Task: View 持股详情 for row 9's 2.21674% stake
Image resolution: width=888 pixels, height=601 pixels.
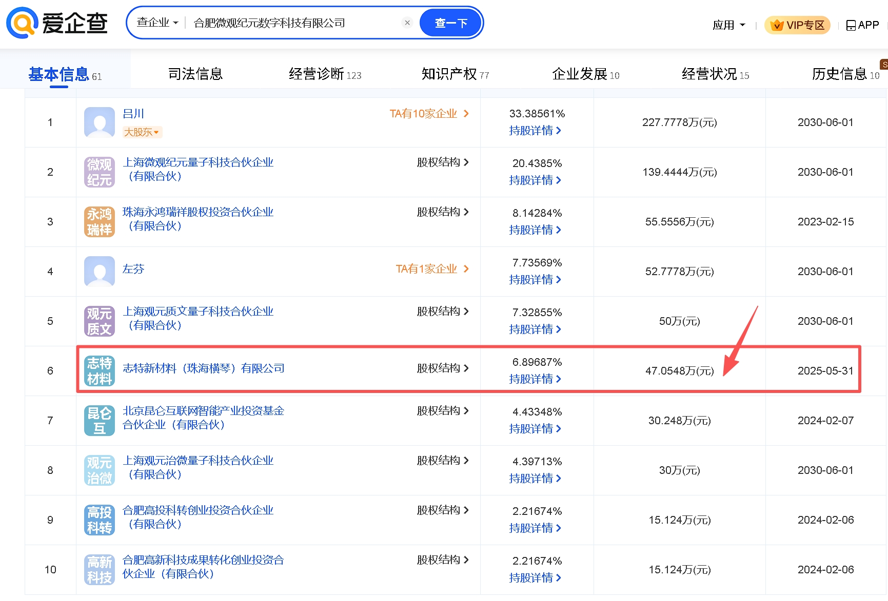Action: [x=535, y=528]
